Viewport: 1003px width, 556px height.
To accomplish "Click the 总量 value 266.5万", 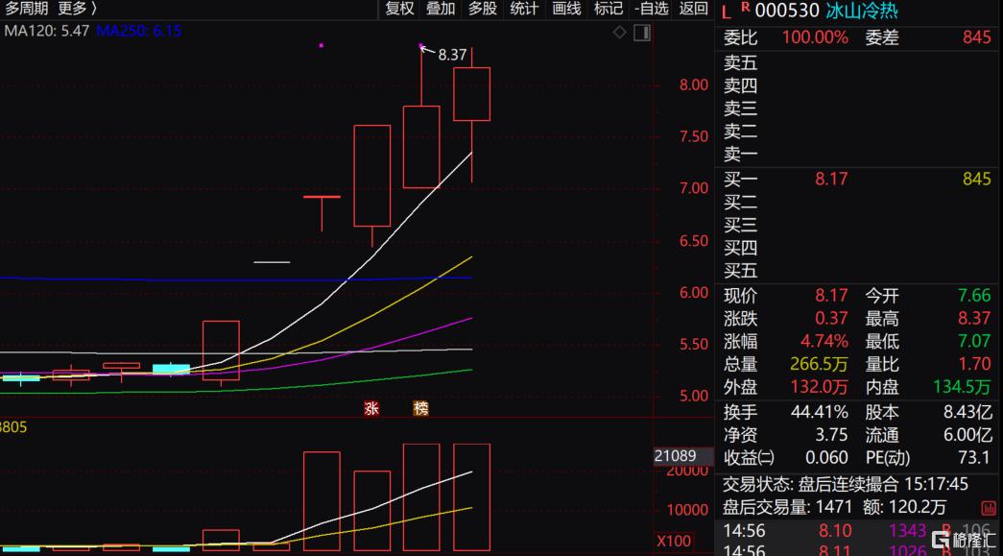I will [819, 364].
